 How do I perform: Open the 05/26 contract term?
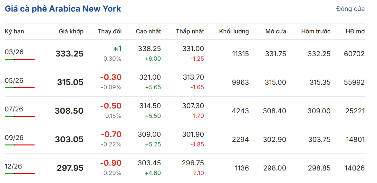pyautogui.click(x=14, y=81)
